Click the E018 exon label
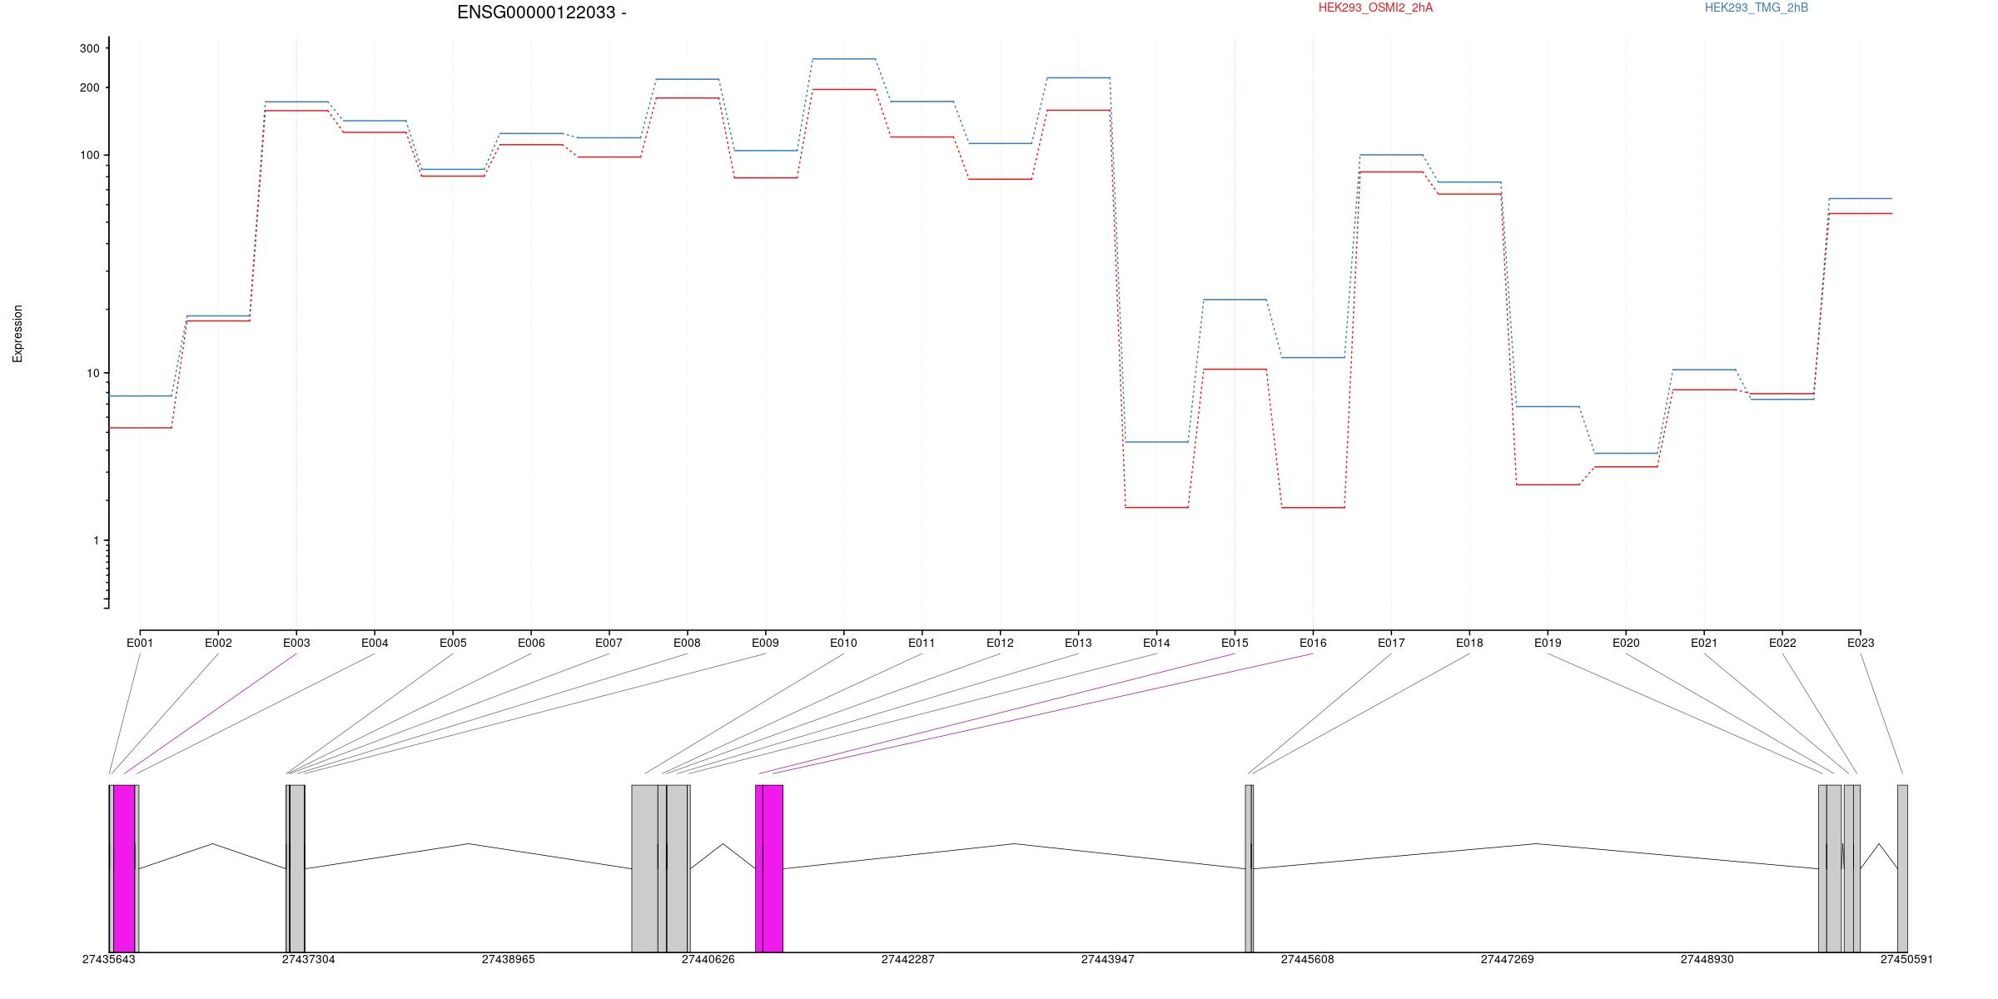The height and width of the screenshot is (999, 1998). pyautogui.click(x=1469, y=643)
